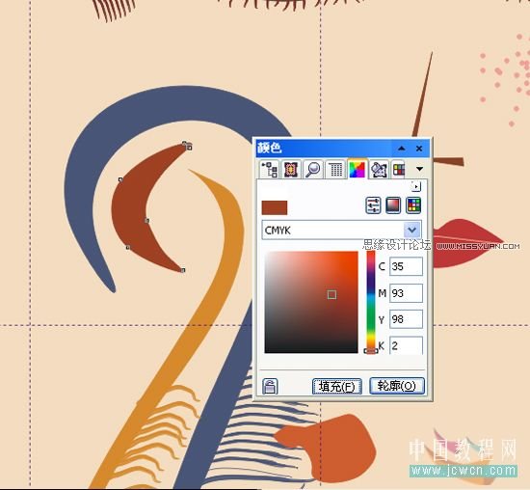This screenshot has width=530, height=490.
Task: Click the K value field showing 2
Action: pyautogui.click(x=406, y=345)
